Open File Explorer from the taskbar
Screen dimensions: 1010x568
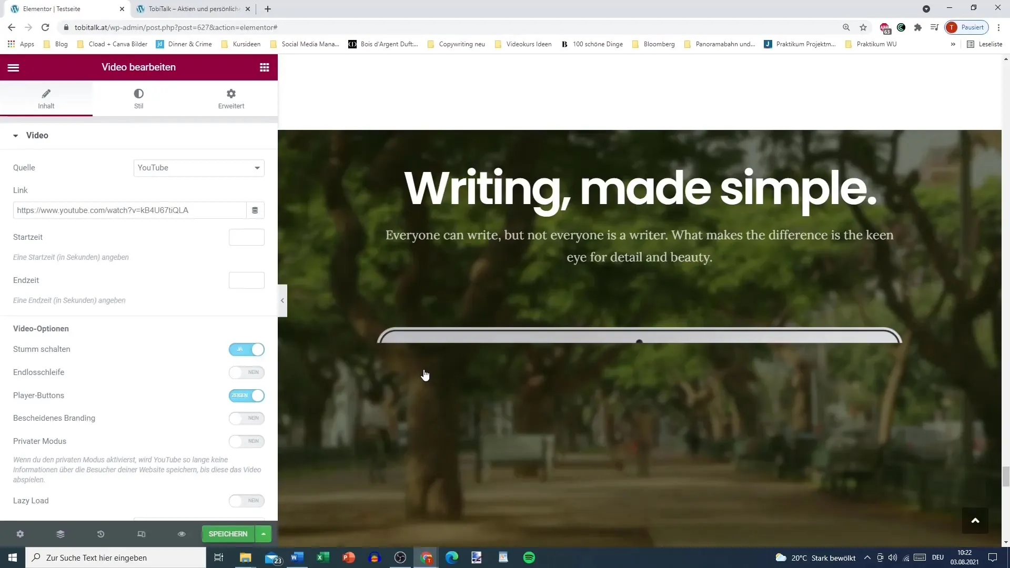pos(246,557)
